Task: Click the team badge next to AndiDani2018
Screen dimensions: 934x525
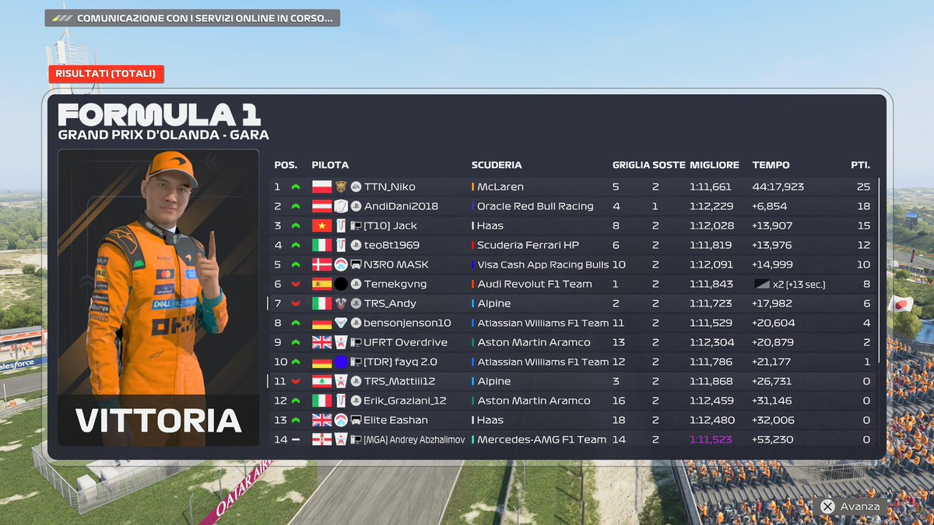Action: coord(340,206)
